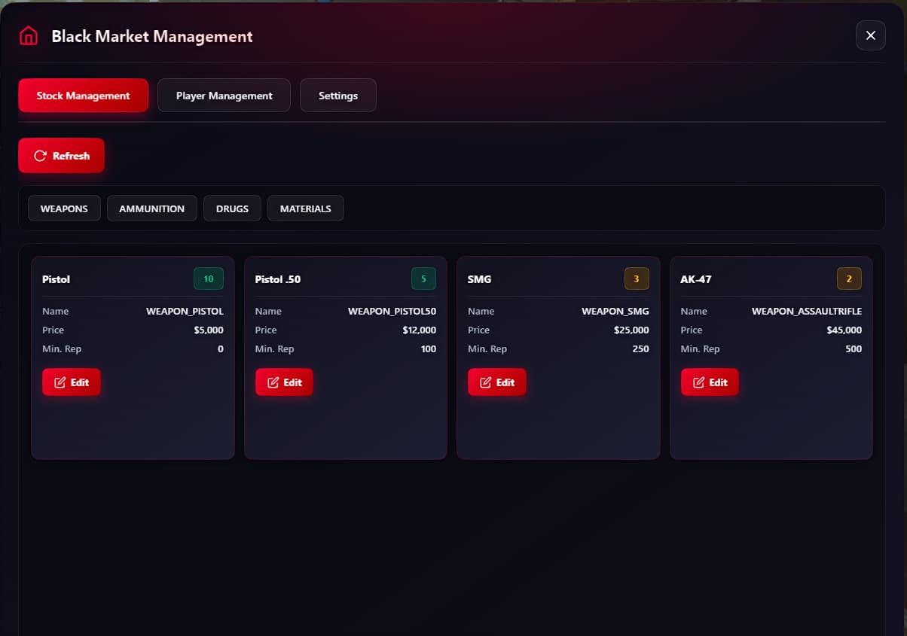Click the Pistol .50 stock badge 5

423,279
